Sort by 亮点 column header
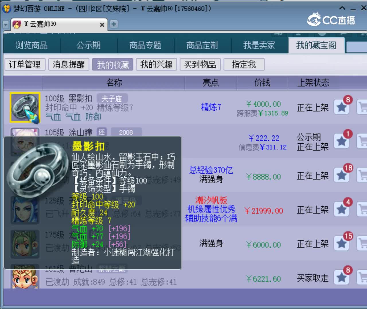 [211, 83]
